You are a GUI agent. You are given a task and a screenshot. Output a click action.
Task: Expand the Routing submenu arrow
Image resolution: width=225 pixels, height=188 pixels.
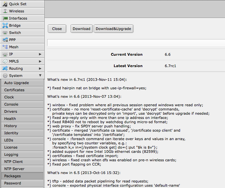pyautogui.click(x=40, y=68)
